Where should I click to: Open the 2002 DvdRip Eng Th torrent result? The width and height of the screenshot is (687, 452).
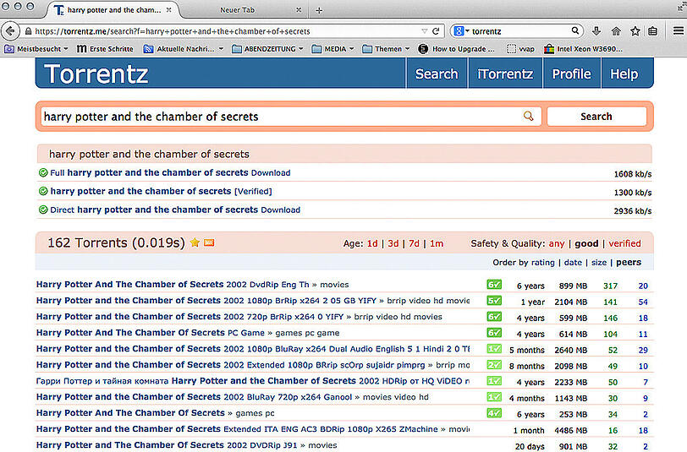click(173, 285)
